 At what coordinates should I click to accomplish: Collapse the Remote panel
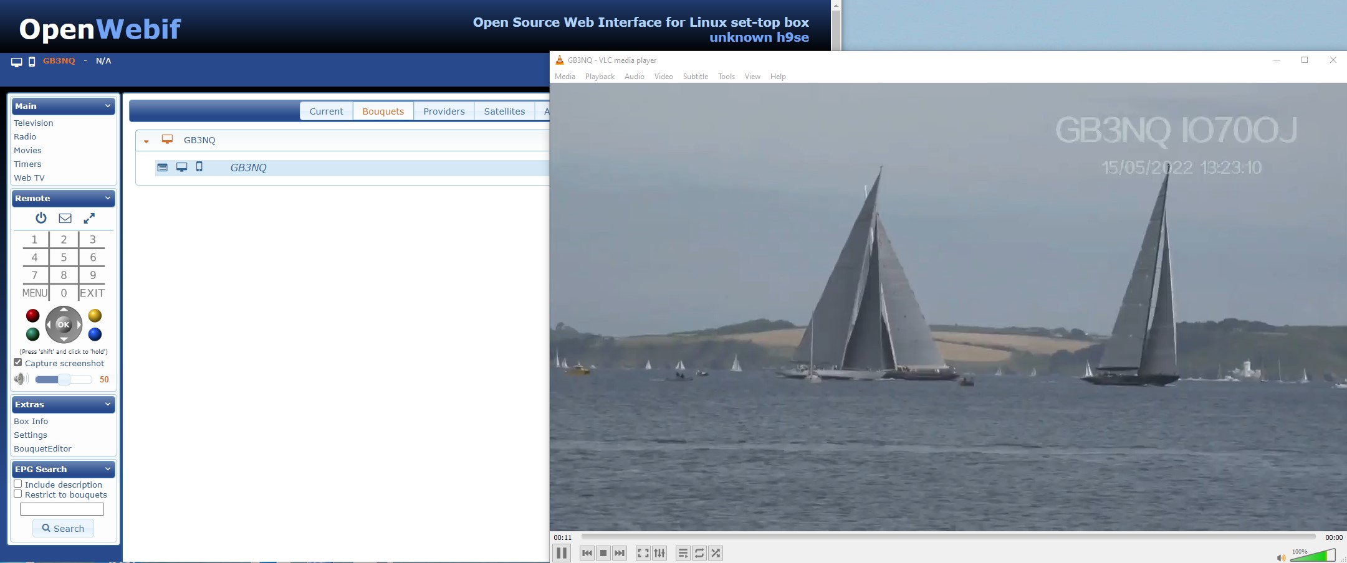click(x=108, y=198)
